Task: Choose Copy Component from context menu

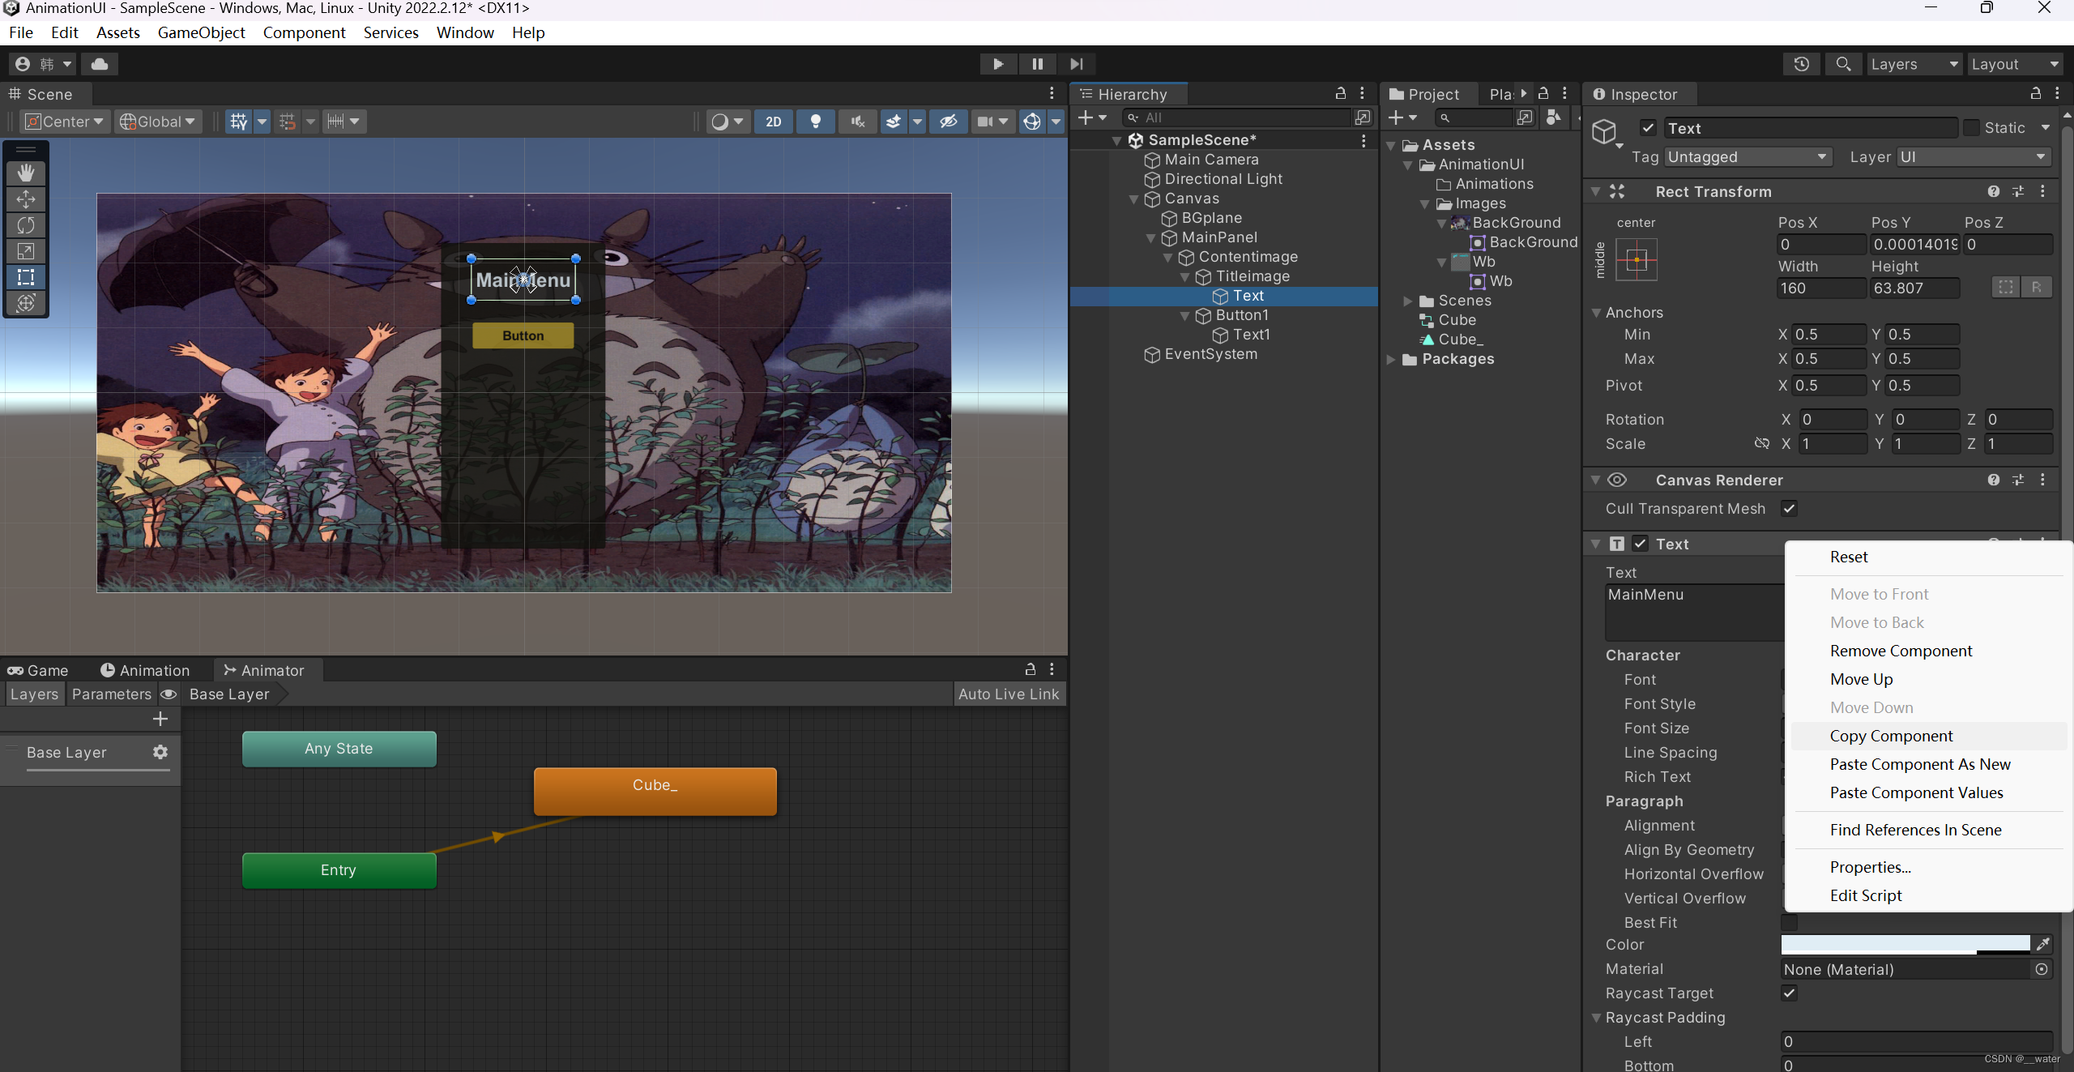Action: 1892,736
